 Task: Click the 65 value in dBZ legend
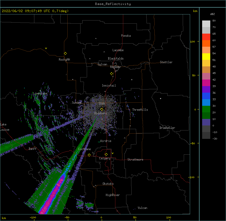214,34
